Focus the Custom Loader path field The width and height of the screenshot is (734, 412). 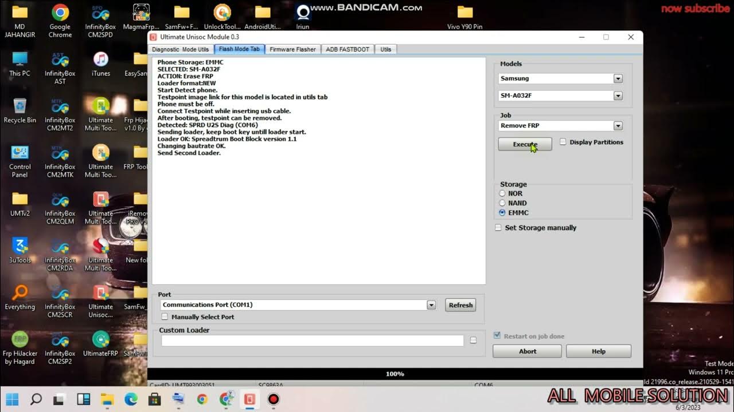point(313,340)
